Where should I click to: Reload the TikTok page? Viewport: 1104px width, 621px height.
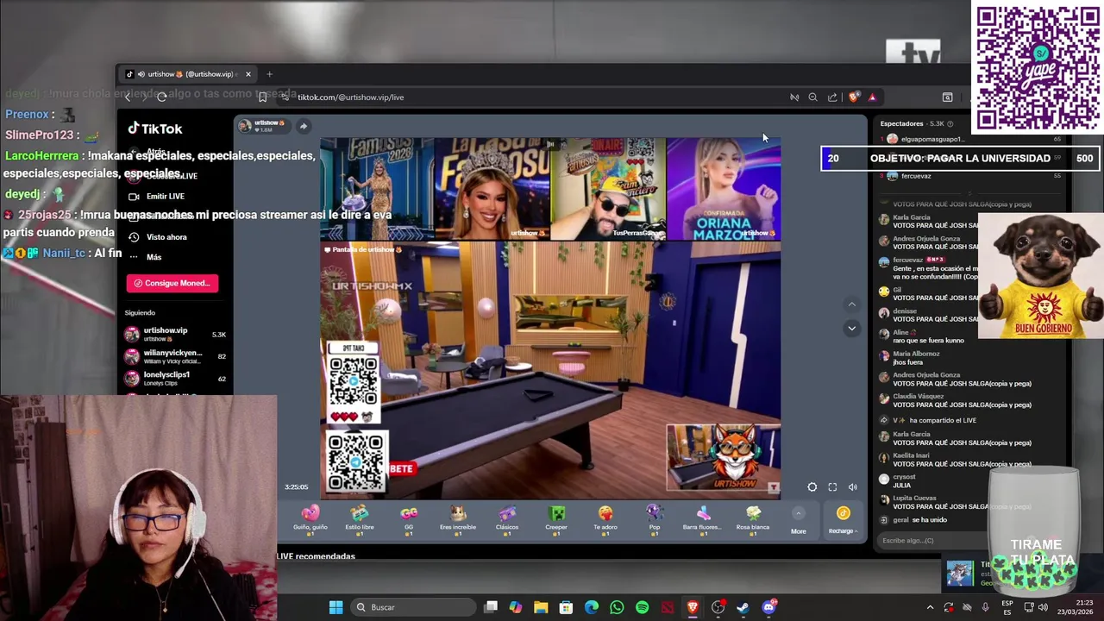coord(161,97)
